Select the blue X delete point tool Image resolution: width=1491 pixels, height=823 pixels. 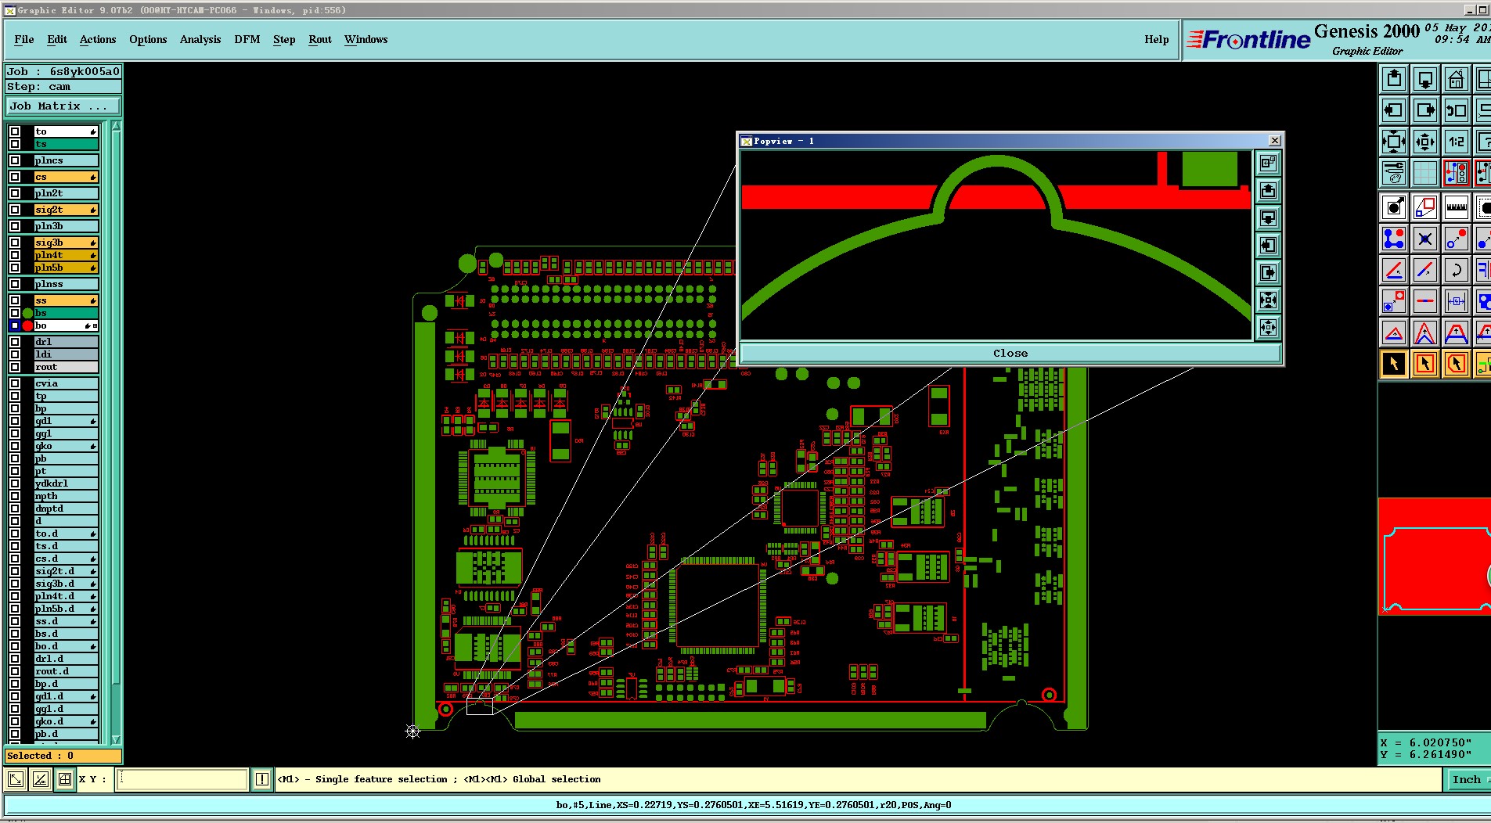click(1425, 239)
